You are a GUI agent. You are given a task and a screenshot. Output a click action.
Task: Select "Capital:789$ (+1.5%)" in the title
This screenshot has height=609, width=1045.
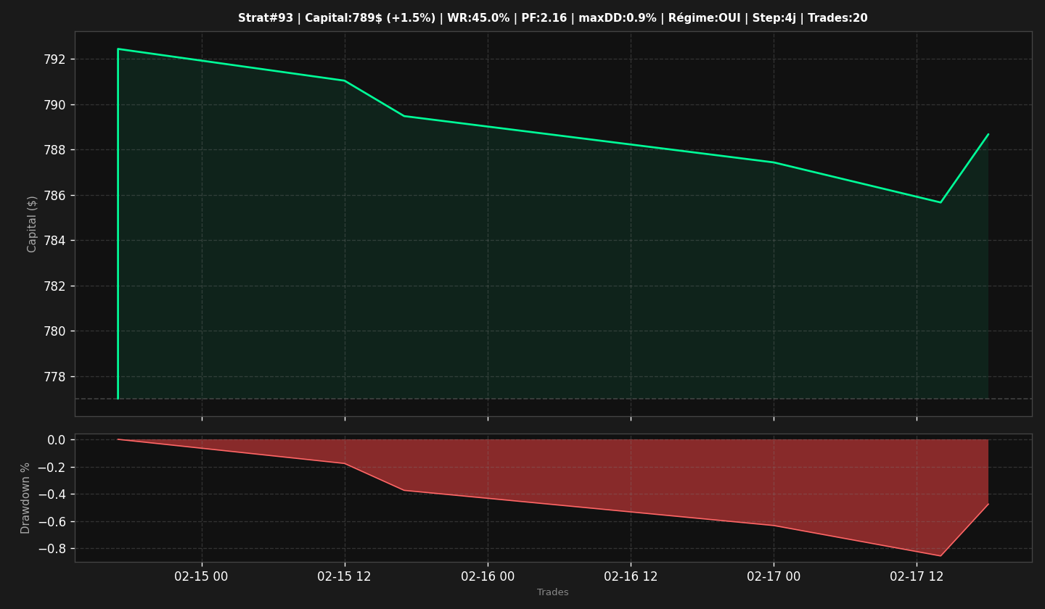click(369, 18)
